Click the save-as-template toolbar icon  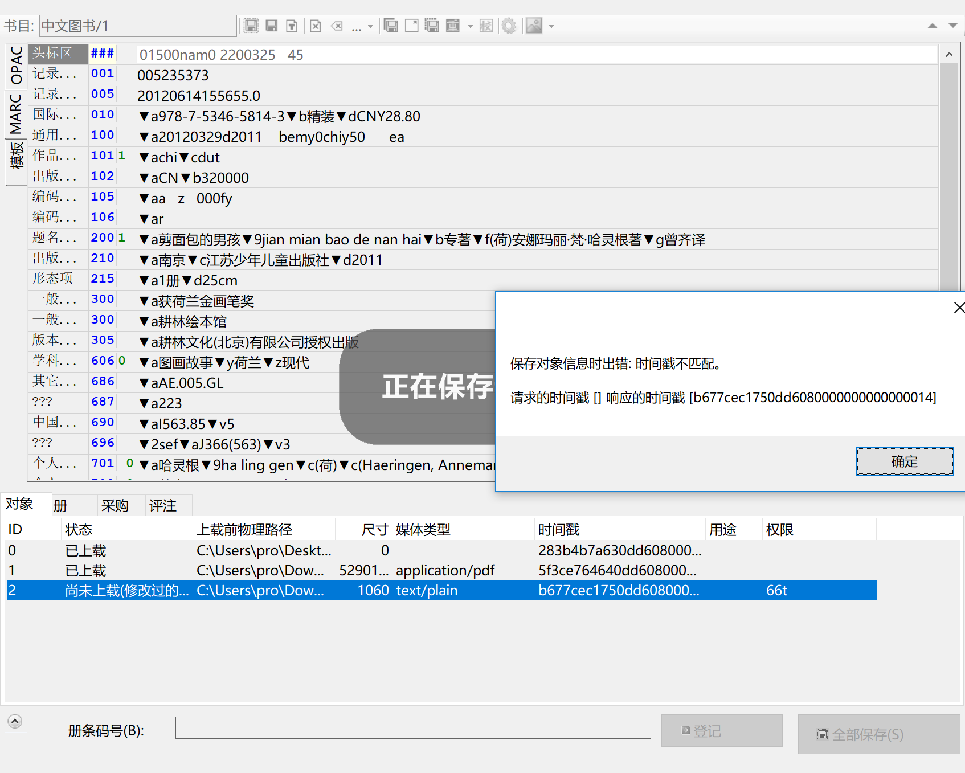(292, 26)
